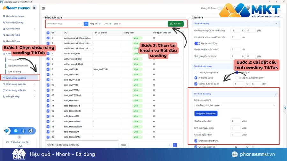This screenshot has height=161, width=287.
Task: Click the horizontal scrollbar under the table
Action: tap(82, 140)
